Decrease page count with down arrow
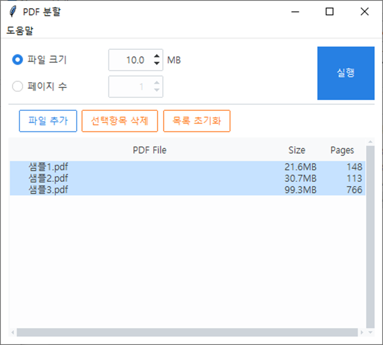 157,90
